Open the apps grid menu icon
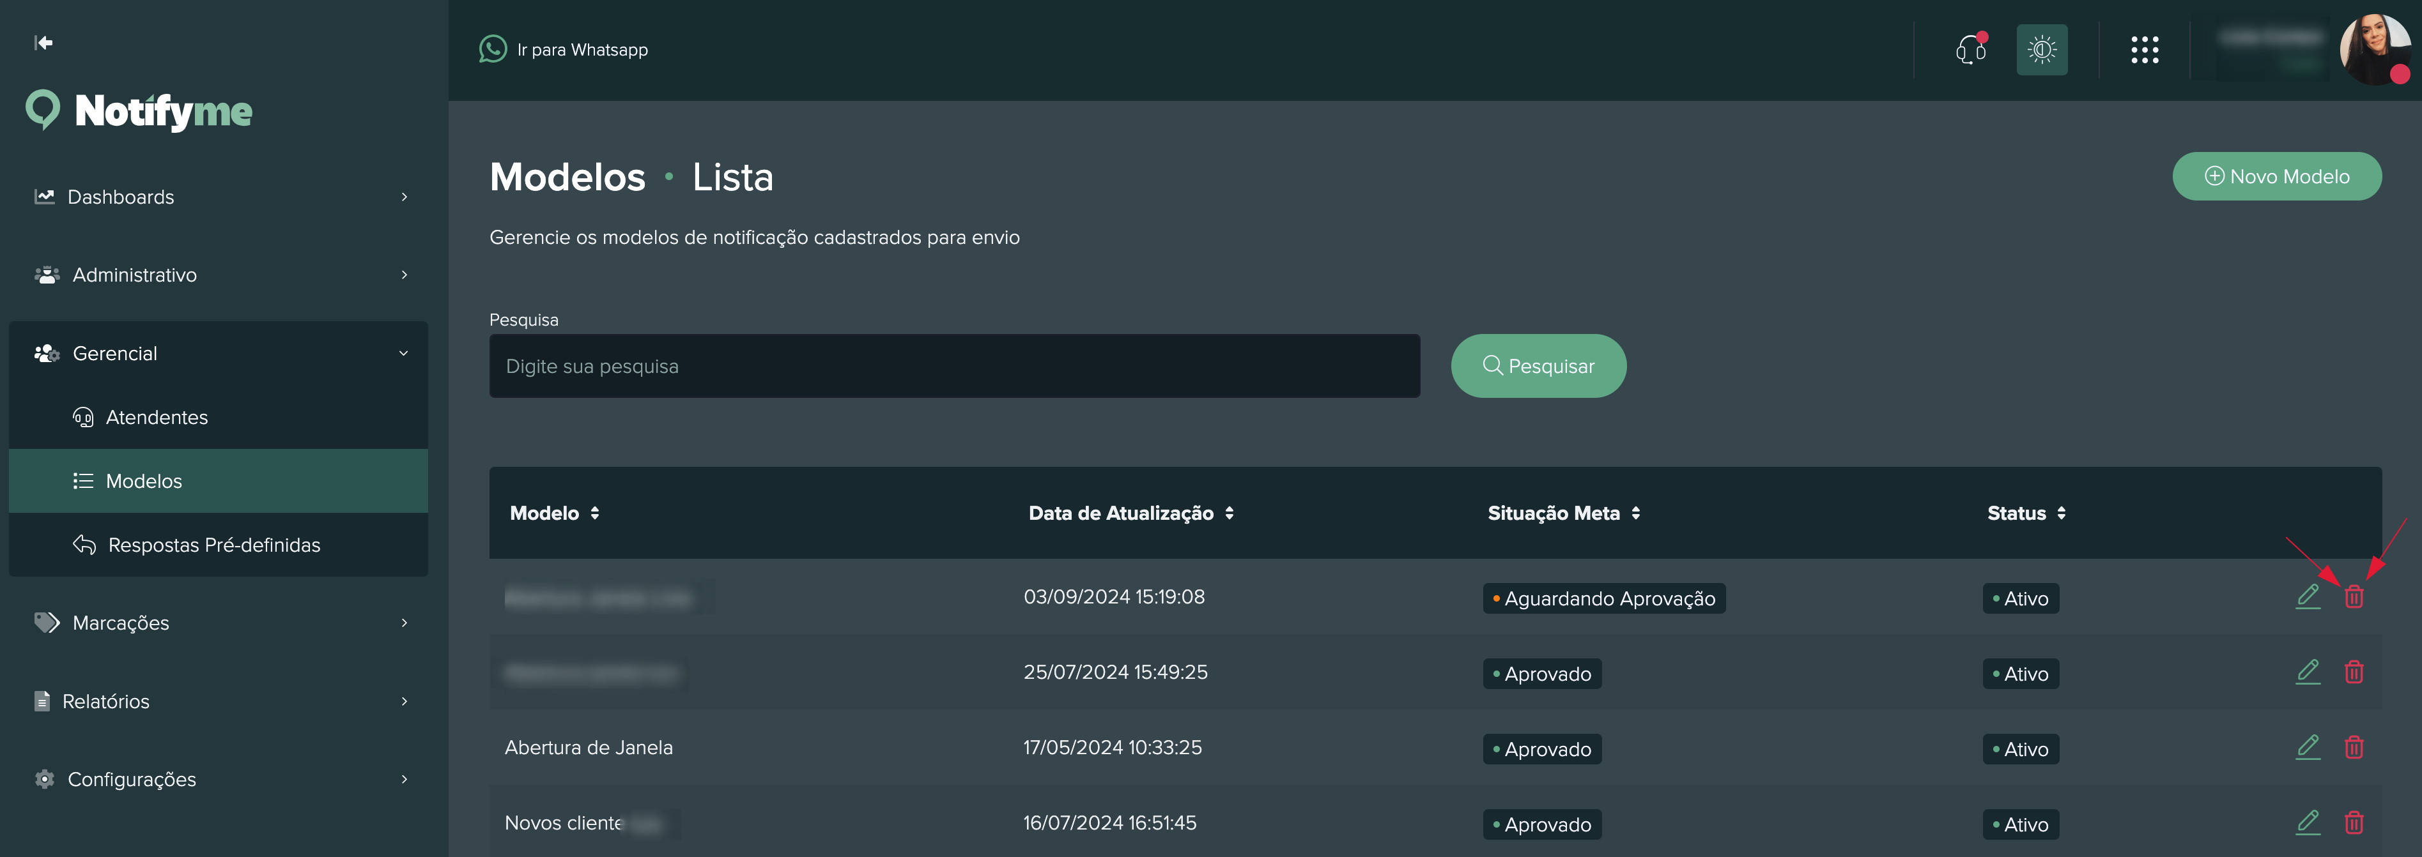This screenshot has height=857, width=2422. 2144,50
